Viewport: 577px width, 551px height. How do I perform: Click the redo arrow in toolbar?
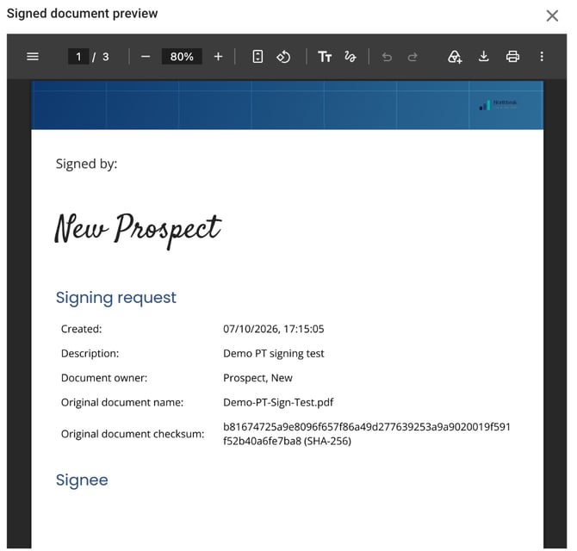[x=413, y=57]
